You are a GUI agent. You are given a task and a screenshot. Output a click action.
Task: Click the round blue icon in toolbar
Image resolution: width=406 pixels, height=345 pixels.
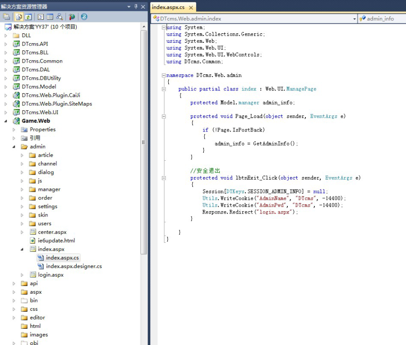pyautogui.click(x=84, y=17)
